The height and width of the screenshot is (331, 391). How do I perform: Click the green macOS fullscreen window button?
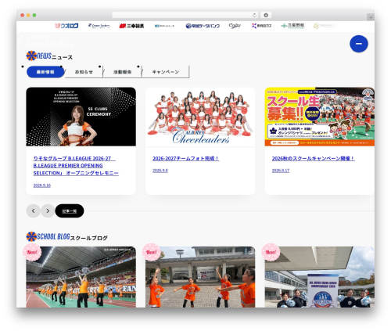pos(34,15)
